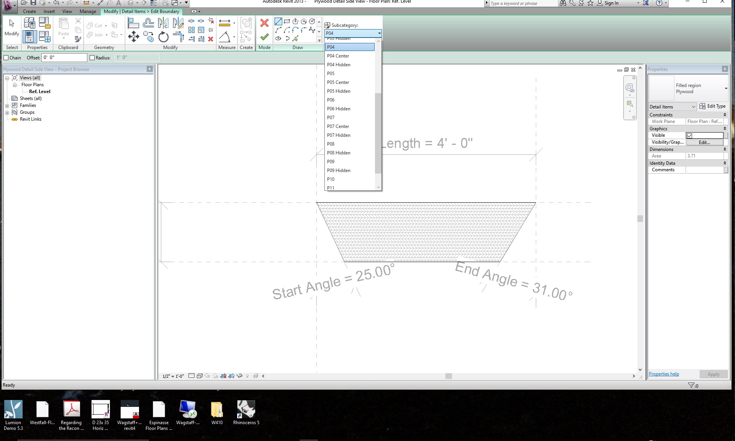Open the Manage ribbon tab
735x441 pixels.
pos(88,11)
